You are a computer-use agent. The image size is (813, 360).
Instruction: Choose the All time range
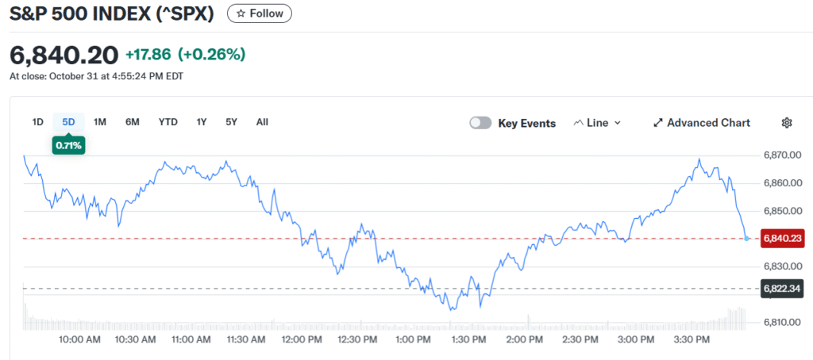262,122
